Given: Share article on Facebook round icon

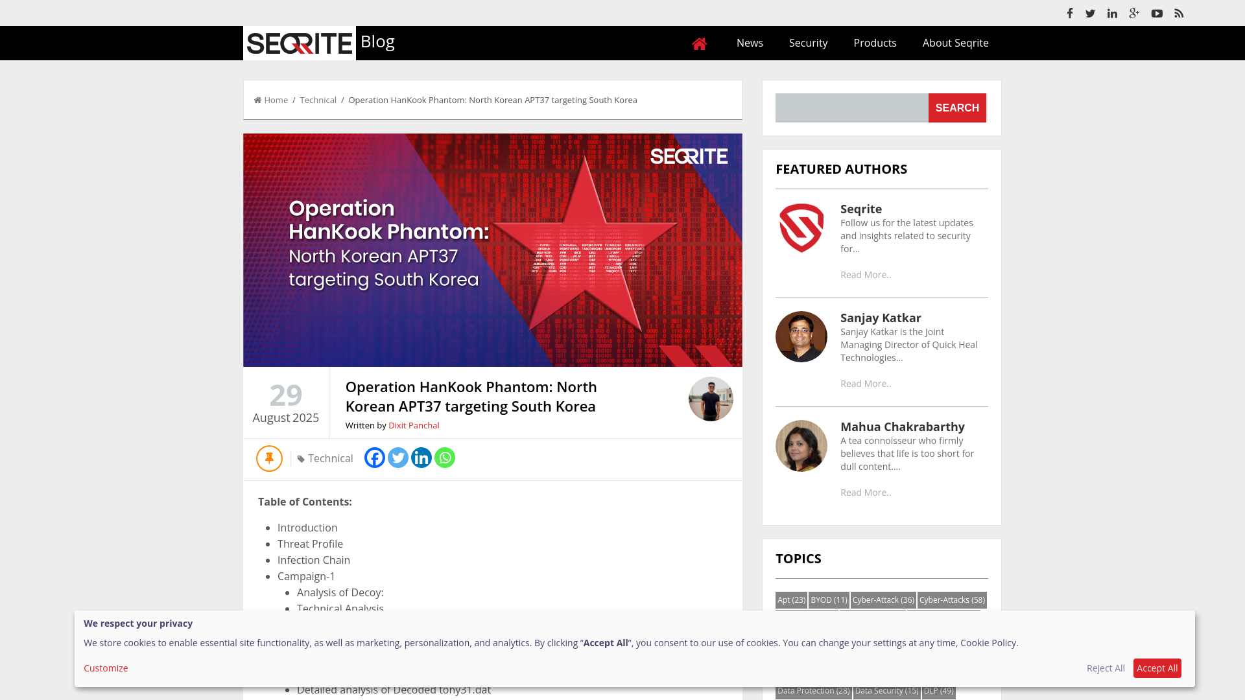Looking at the screenshot, I should tap(375, 458).
